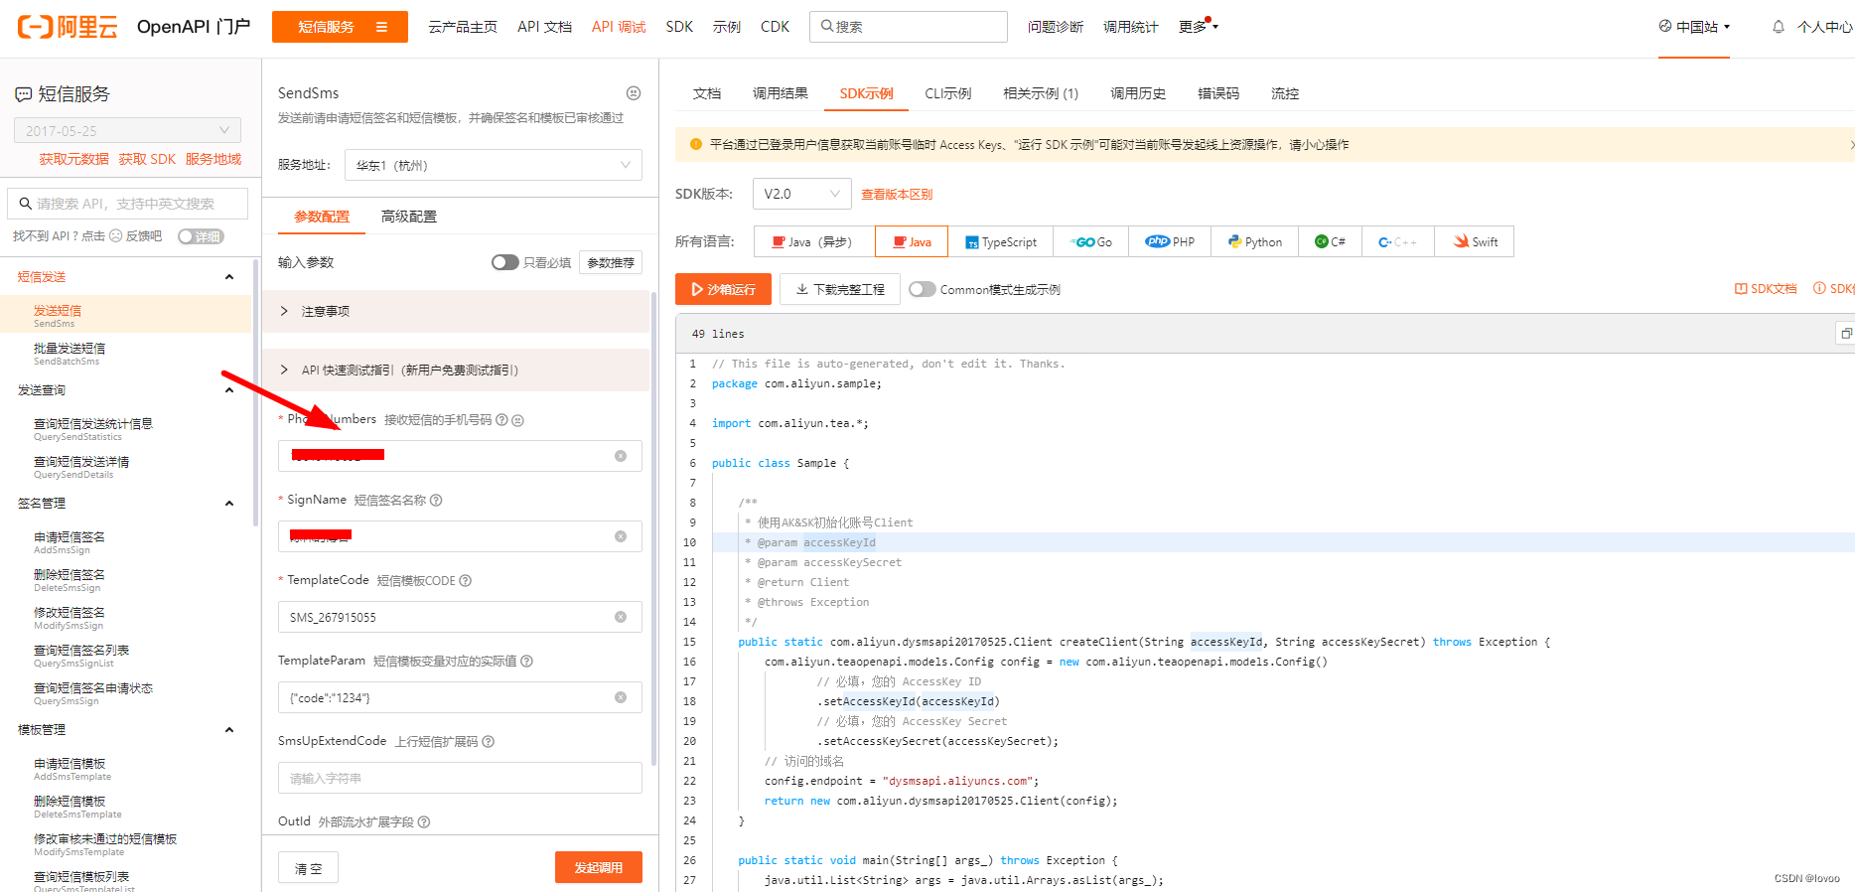Viewport: 1855px width, 892px height.
Task: Click the help icon next to PhoneNumbers
Action: [x=501, y=420]
